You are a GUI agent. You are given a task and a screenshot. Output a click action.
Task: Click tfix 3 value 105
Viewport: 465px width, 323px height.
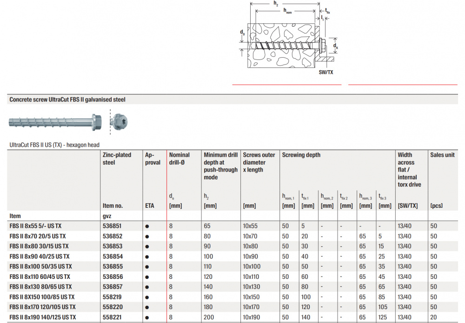(383, 307)
